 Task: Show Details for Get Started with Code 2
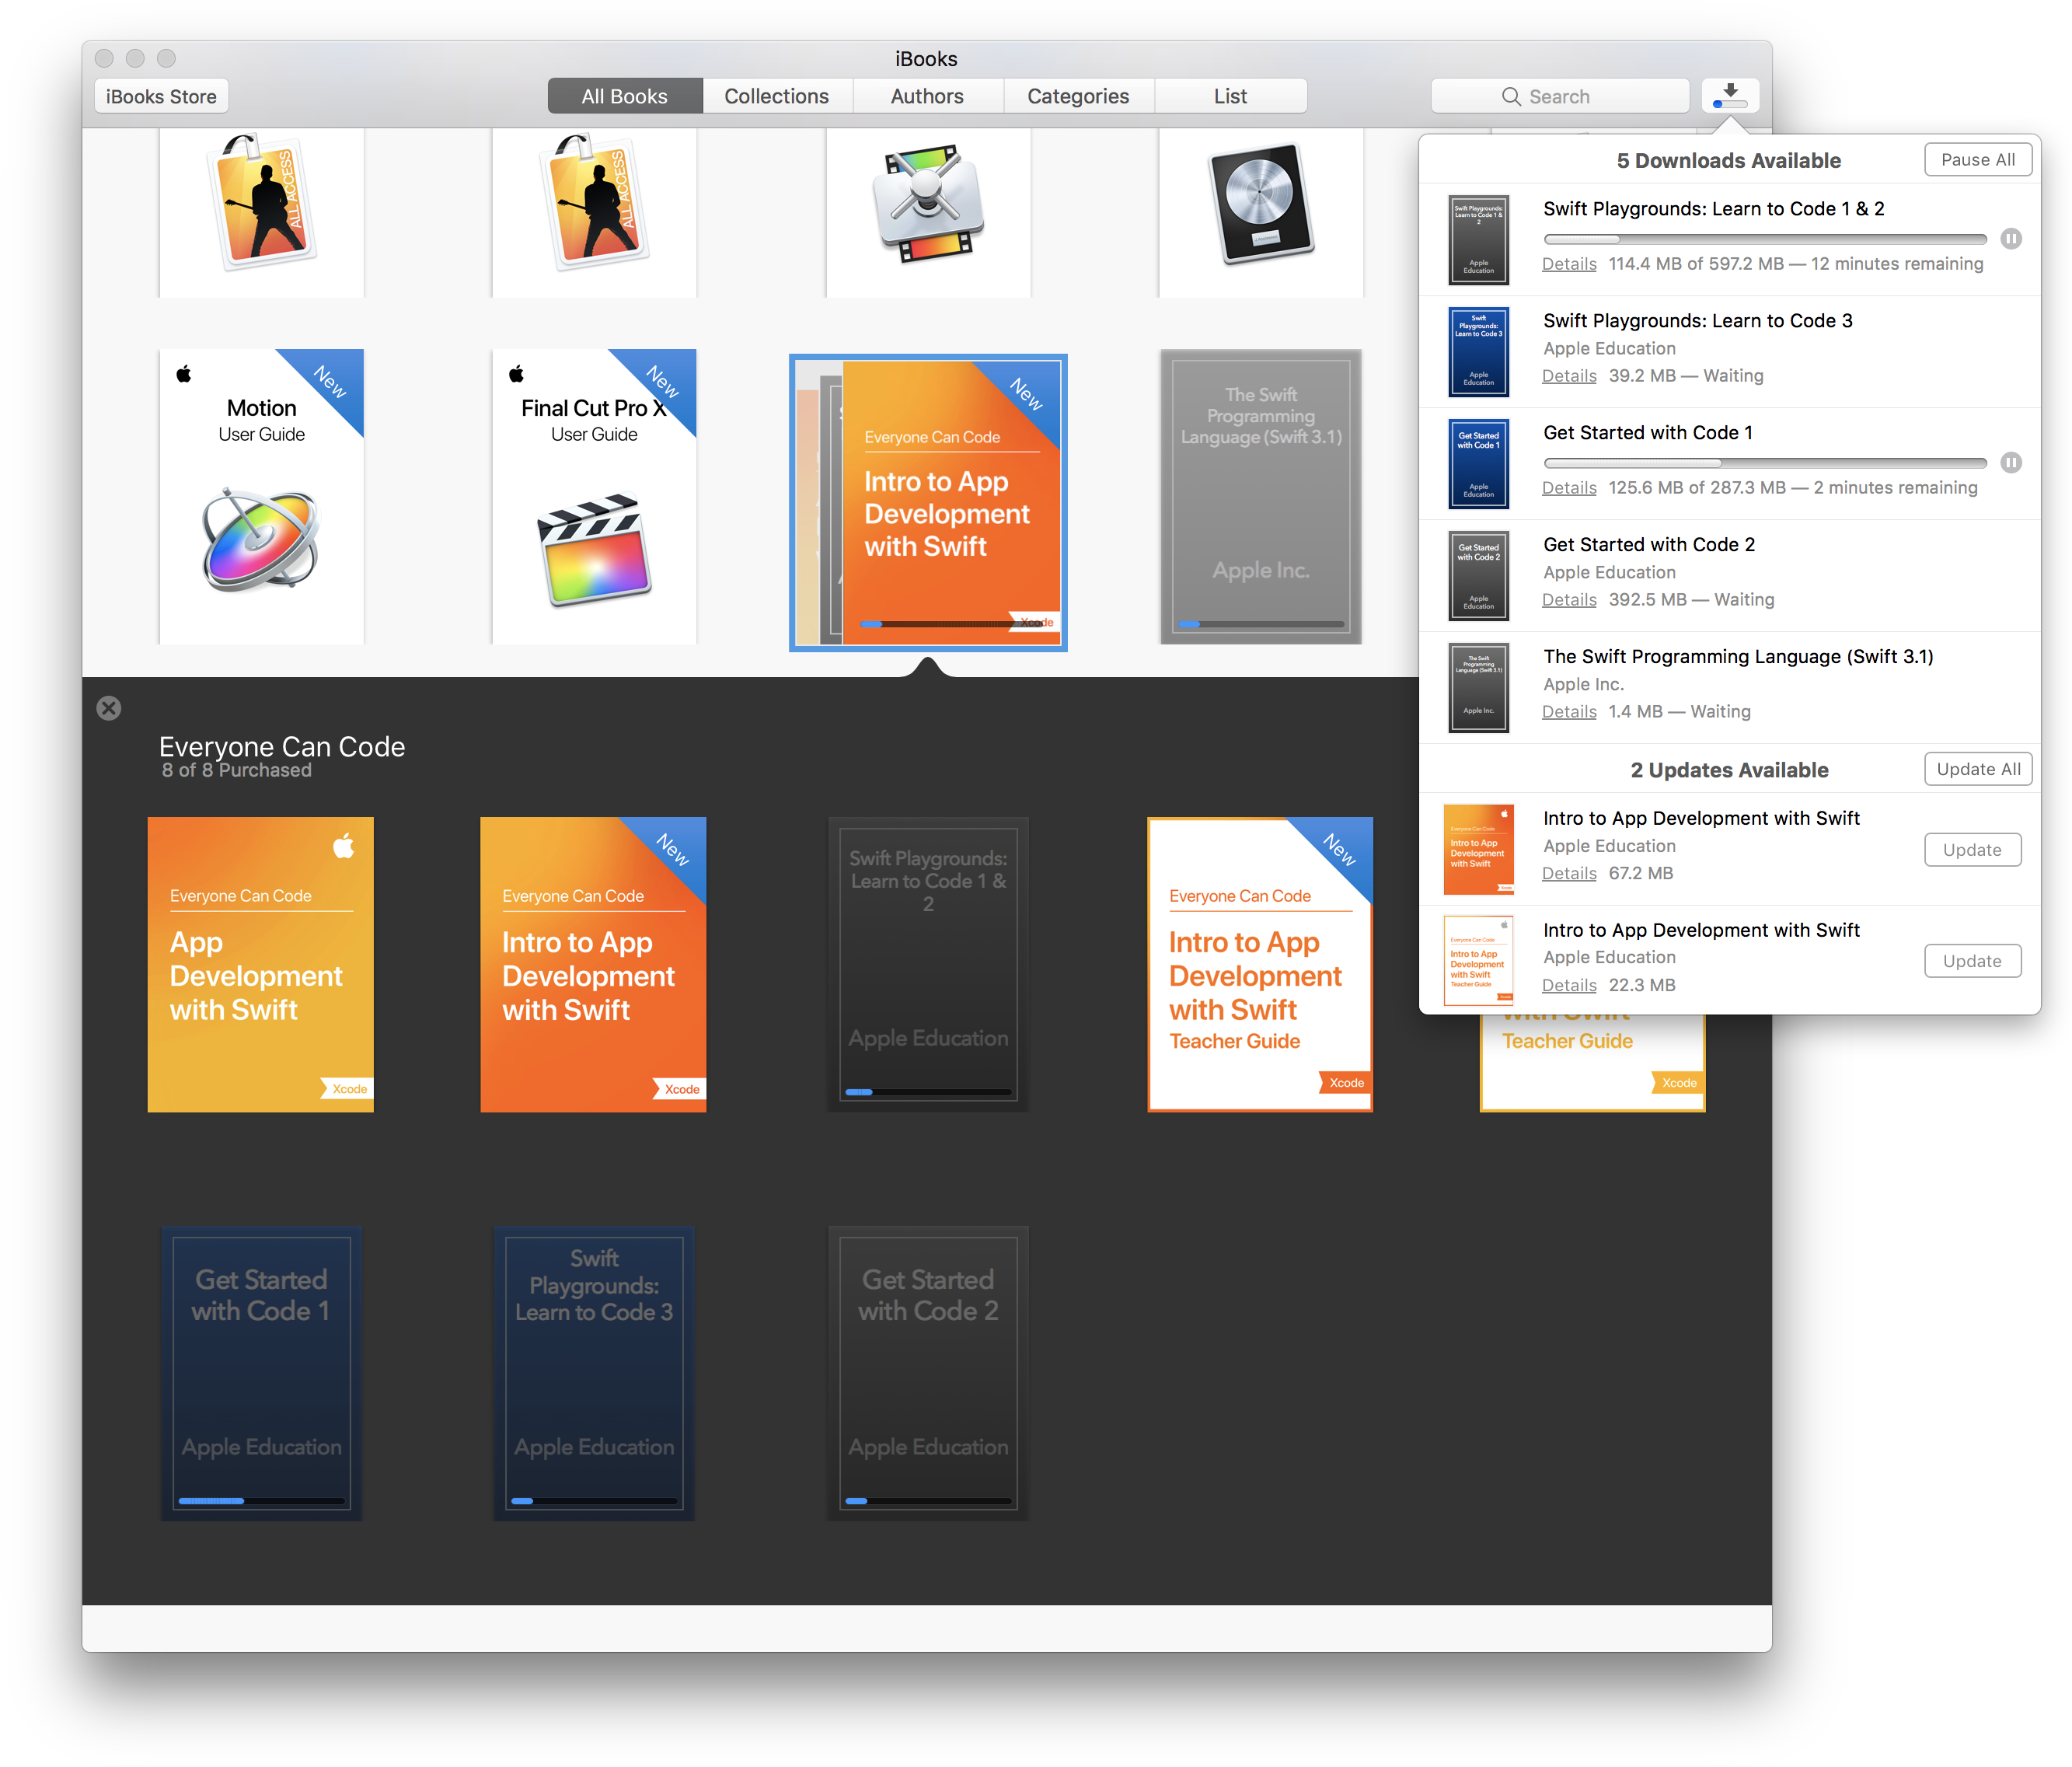coord(1569,600)
